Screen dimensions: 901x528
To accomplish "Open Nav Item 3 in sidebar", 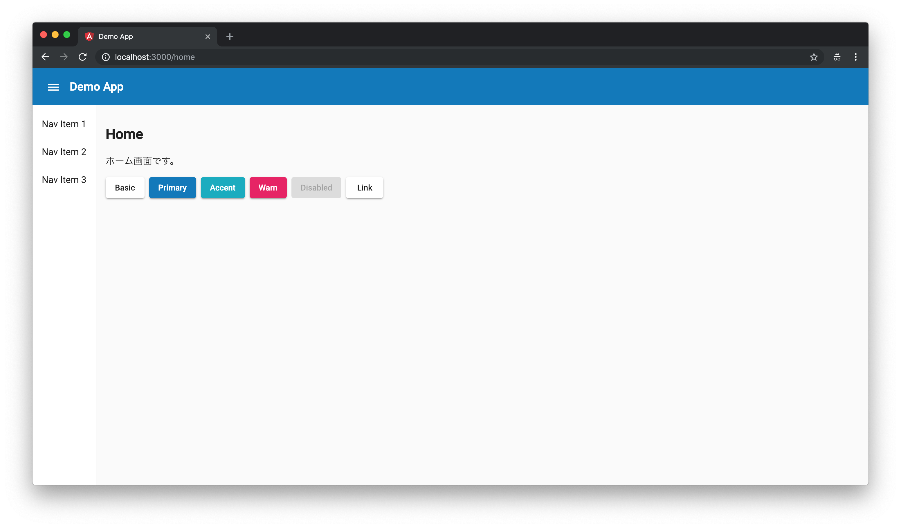I will tap(64, 180).
